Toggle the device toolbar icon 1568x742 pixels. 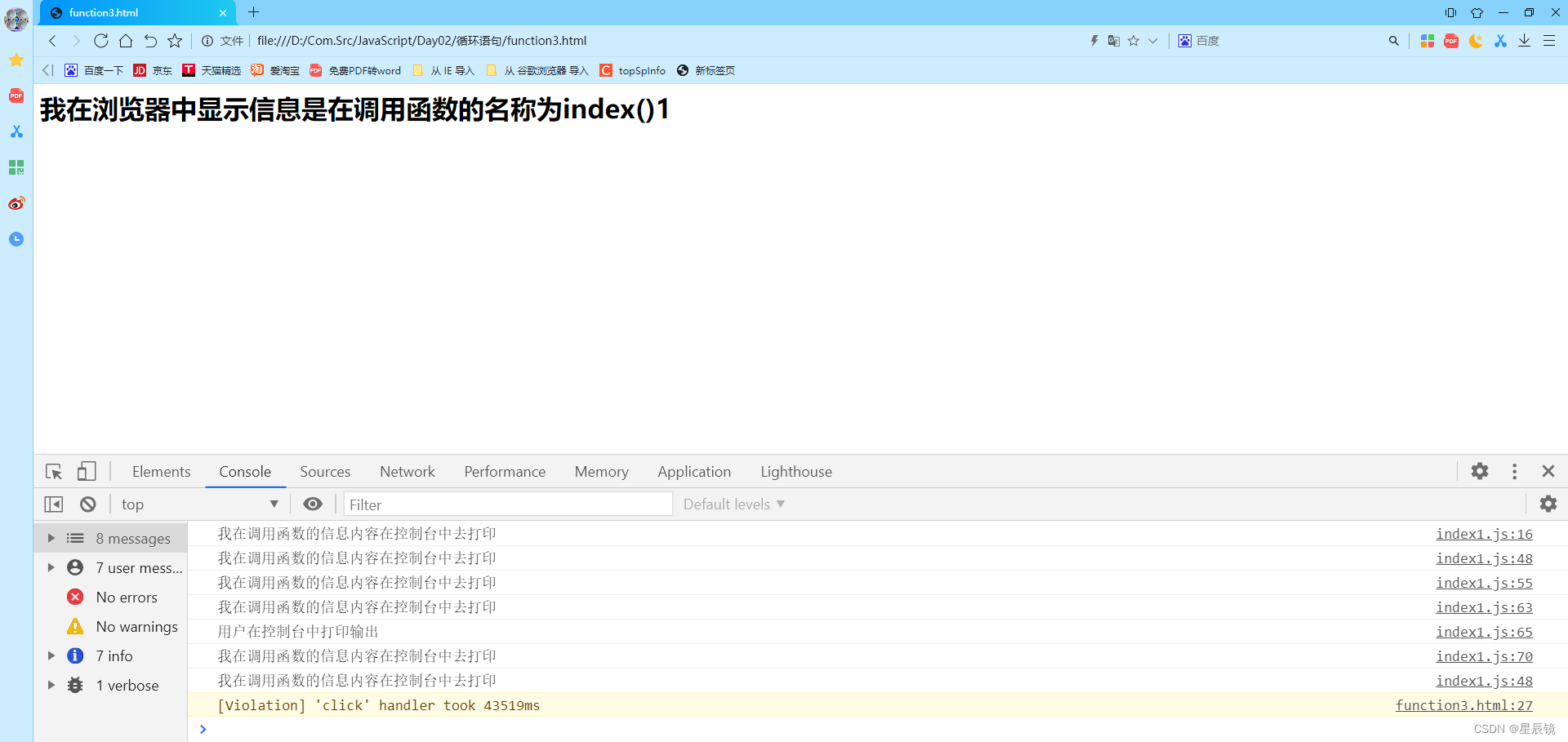[x=87, y=472]
